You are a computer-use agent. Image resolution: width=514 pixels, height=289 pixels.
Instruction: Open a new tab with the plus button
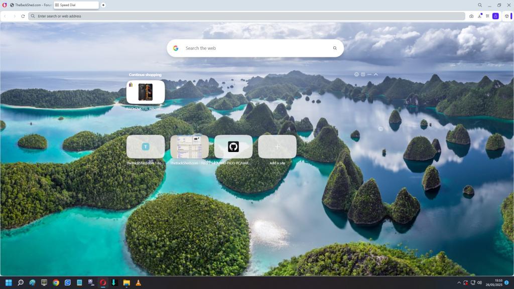coord(103,5)
